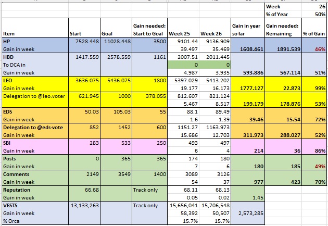Viewport: 328px width, 226px height.
Task: Click HP gain in year 1608.461
Action: pyautogui.click(x=248, y=49)
